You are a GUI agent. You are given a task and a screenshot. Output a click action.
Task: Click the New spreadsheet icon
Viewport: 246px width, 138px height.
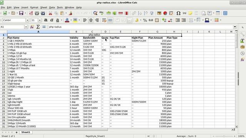(5, 13)
